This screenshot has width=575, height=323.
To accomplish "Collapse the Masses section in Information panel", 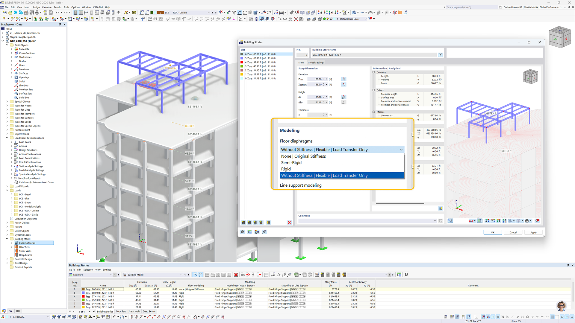I will click(374, 112).
